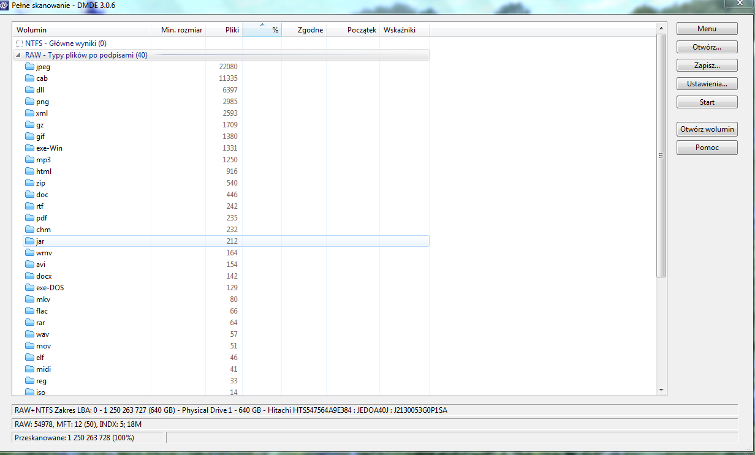Select the jar row in the list
The image size is (755, 455).
123,241
